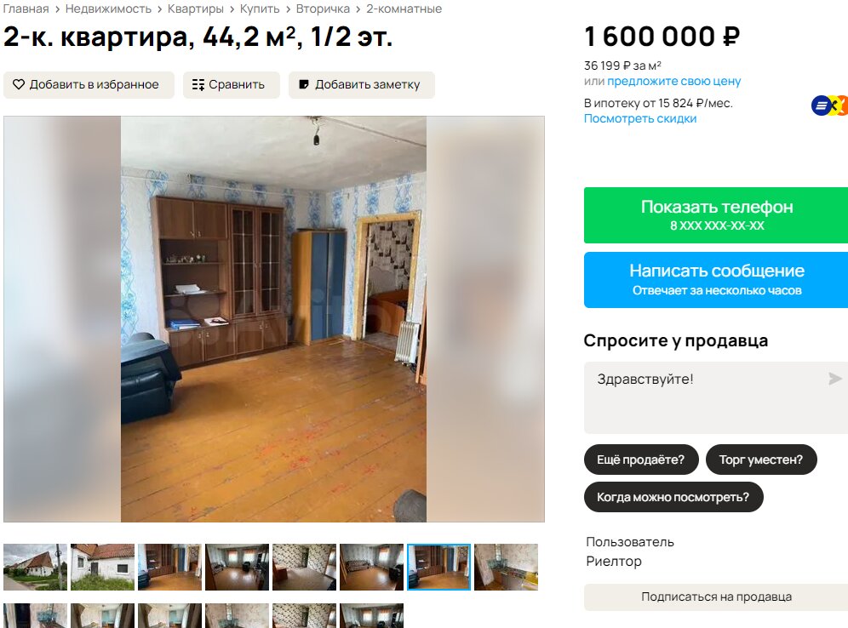848x628 pixels.
Task: Choose Когда можно посмотреть? quick question
Action: (x=673, y=497)
